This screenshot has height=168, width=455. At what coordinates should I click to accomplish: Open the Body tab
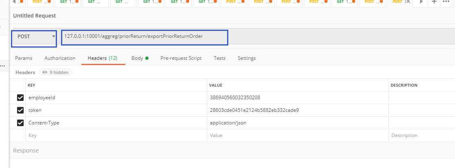[140, 58]
